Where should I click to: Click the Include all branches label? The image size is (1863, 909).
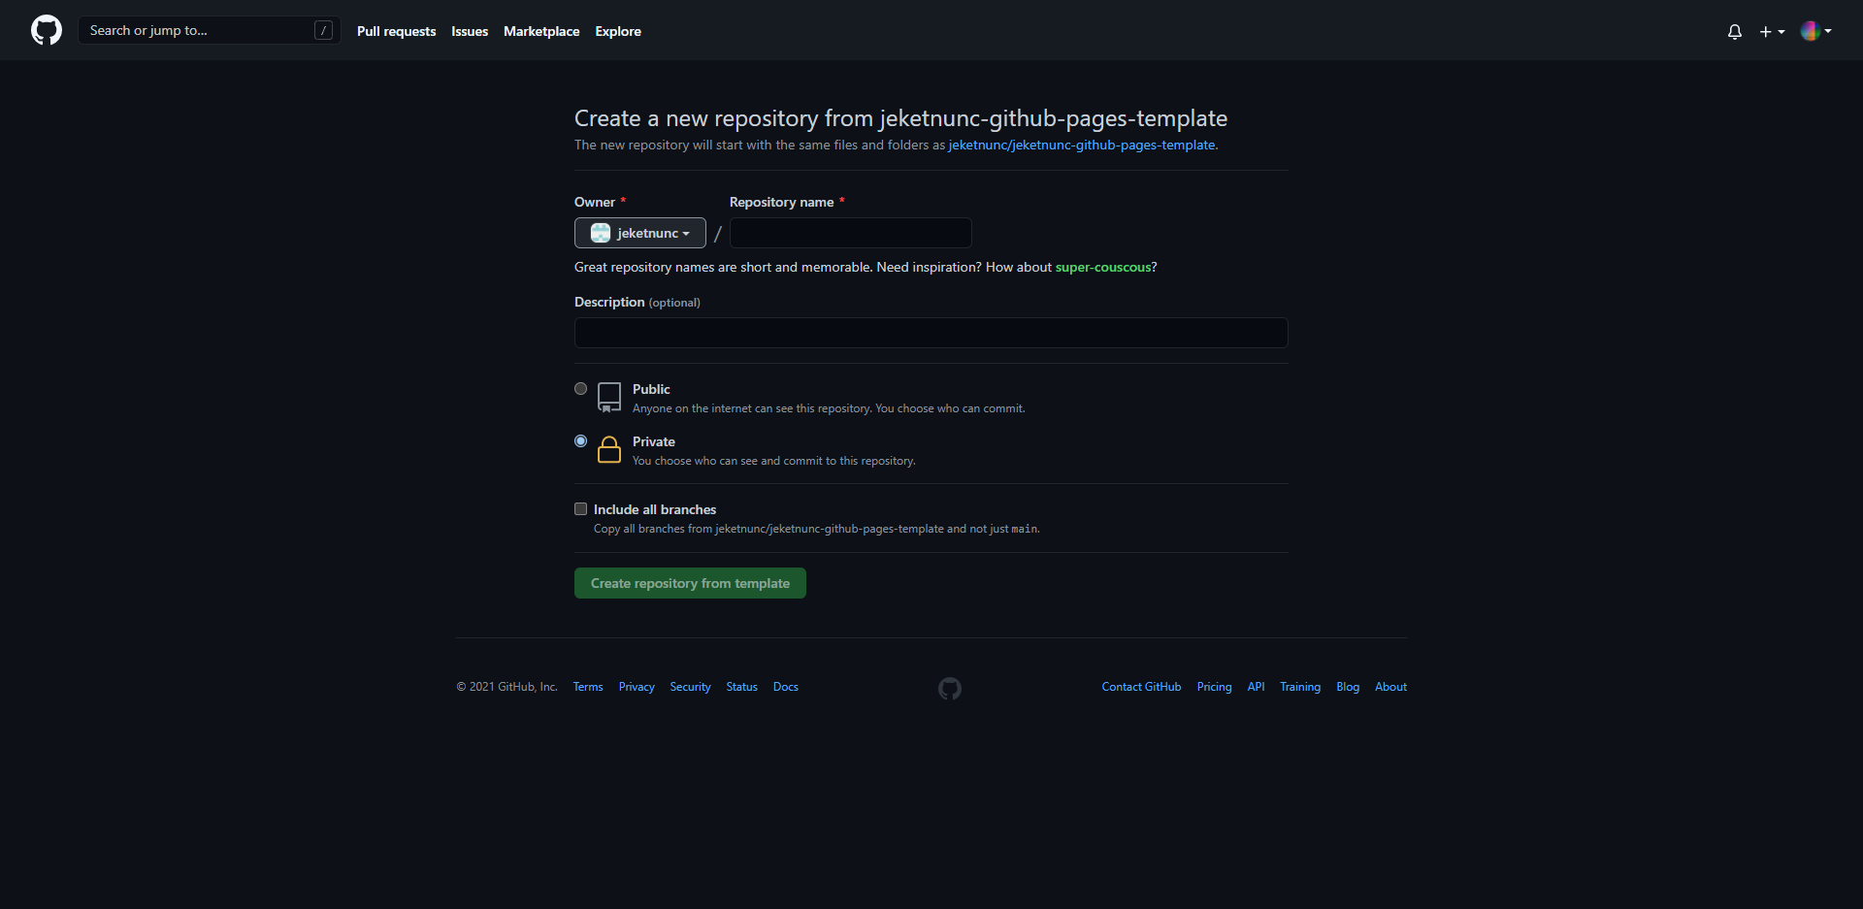click(x=655, y=509)
